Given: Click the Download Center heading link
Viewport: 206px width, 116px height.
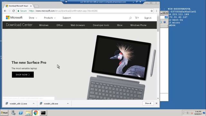Looking at the screenshot, I should tap(19, 25).
